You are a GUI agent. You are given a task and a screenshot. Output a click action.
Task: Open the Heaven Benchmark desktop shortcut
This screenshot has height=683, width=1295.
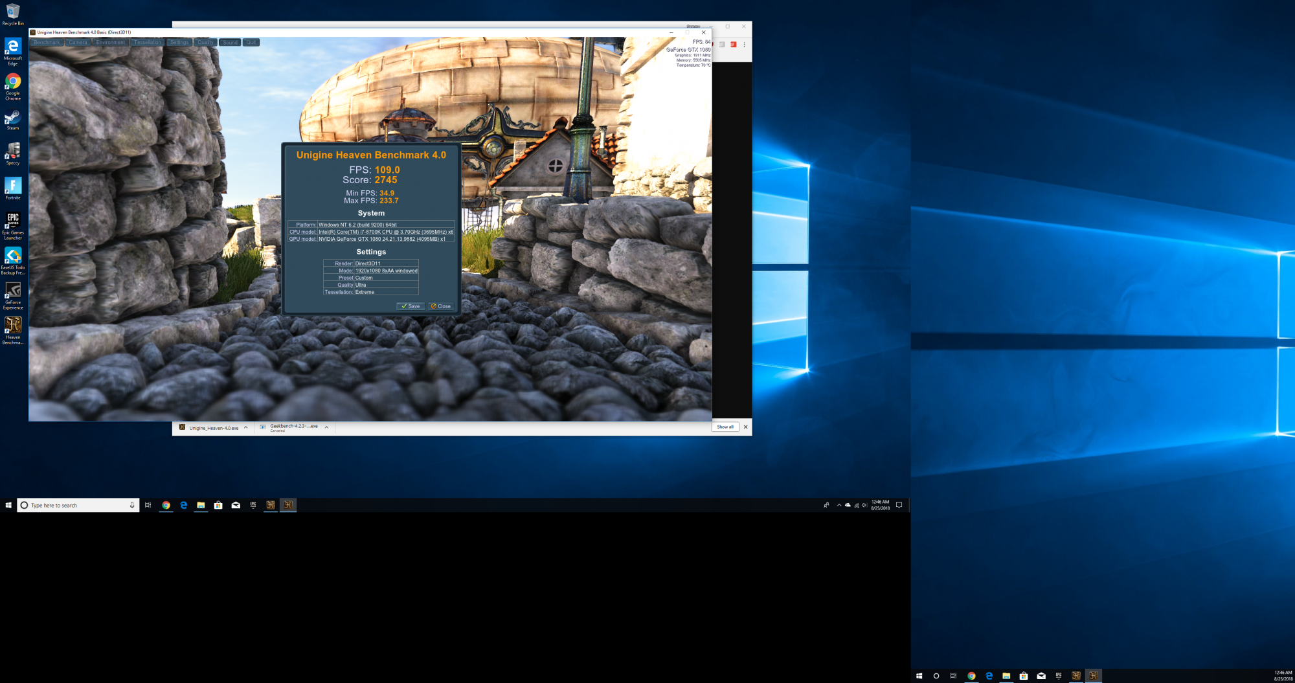[13, 331]
